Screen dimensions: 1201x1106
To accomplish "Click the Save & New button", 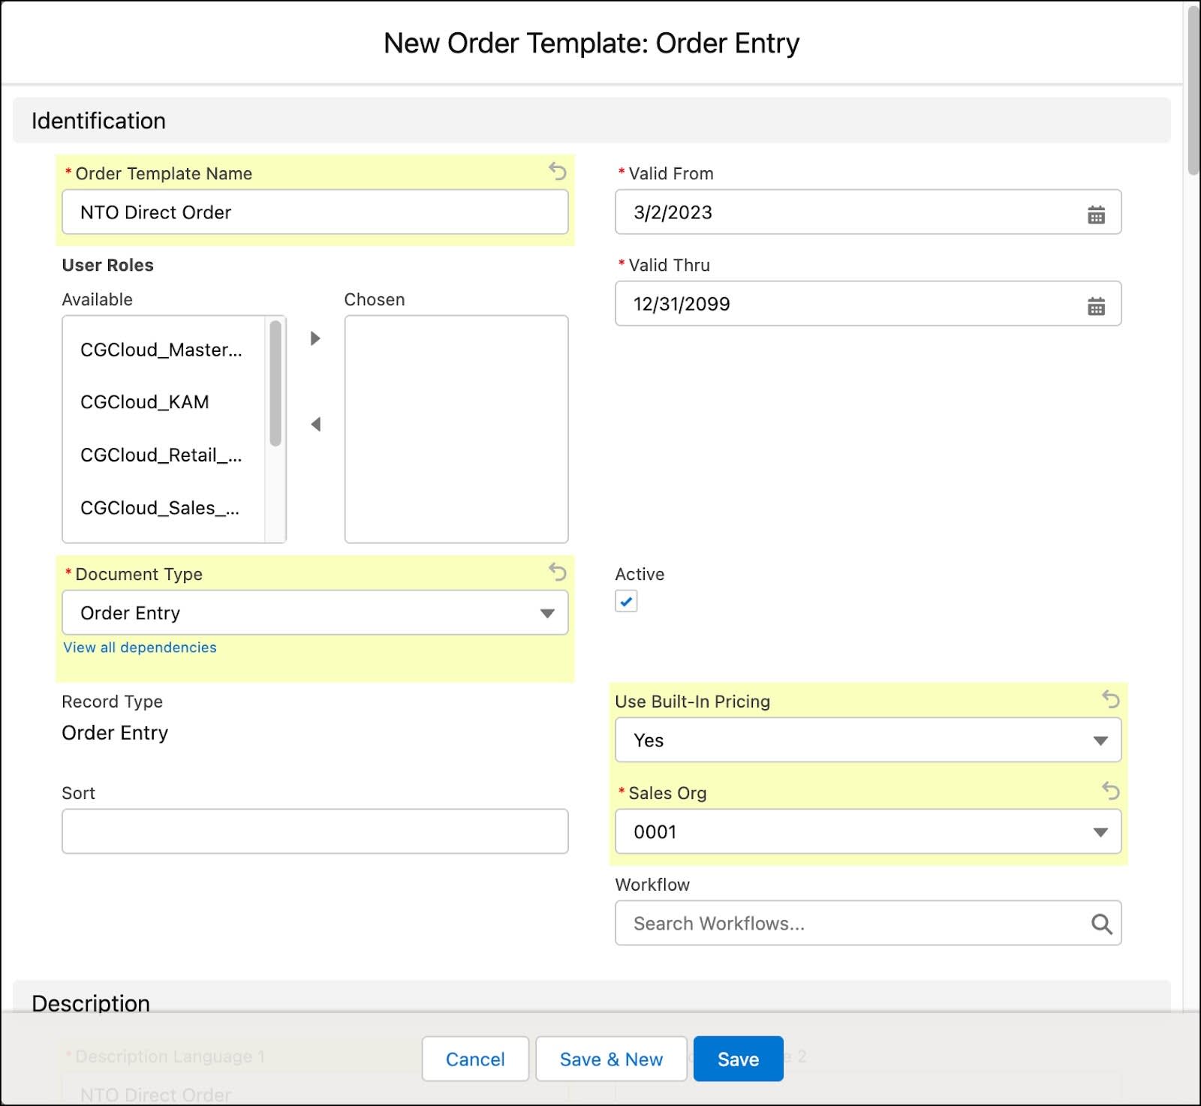I will click(x=610, y=1059).
